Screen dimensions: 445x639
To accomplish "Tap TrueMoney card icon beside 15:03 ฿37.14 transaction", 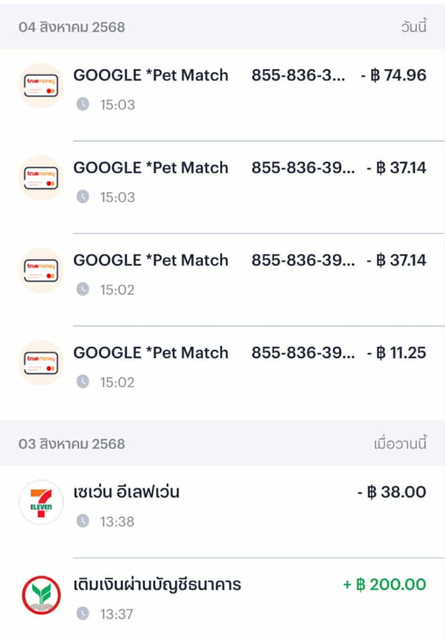I will (41, 178).
